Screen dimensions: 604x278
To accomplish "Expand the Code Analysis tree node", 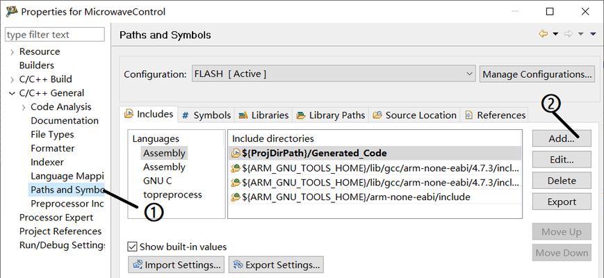I will tap(24, 108).
